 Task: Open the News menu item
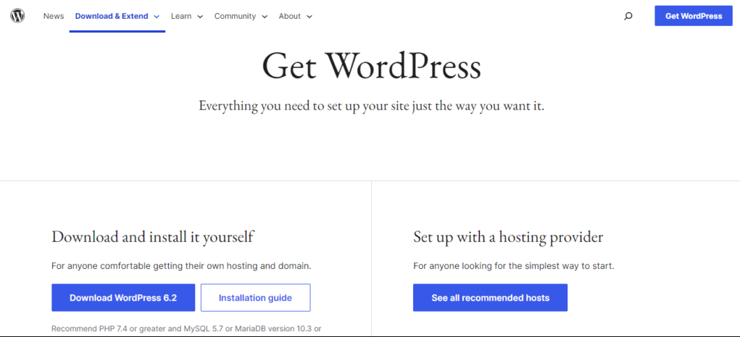coord(54,16)
